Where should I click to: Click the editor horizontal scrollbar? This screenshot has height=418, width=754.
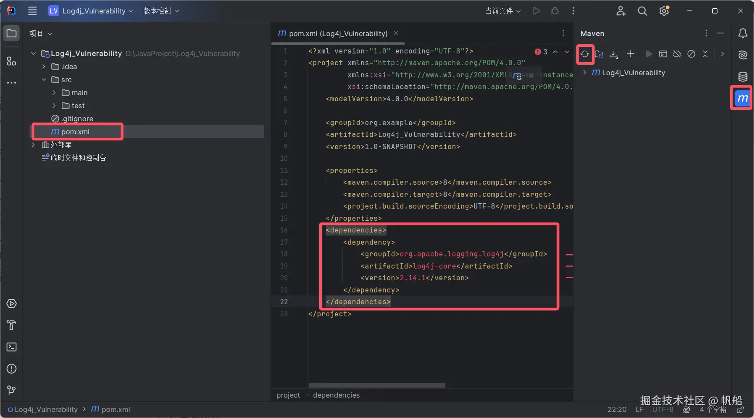tap(377, 385)
